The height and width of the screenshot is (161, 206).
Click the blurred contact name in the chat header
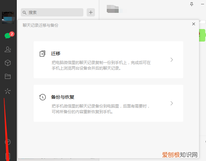click(113, 9)
